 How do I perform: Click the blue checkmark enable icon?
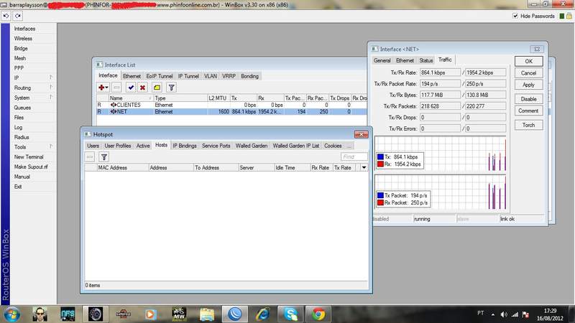point(131,88)
